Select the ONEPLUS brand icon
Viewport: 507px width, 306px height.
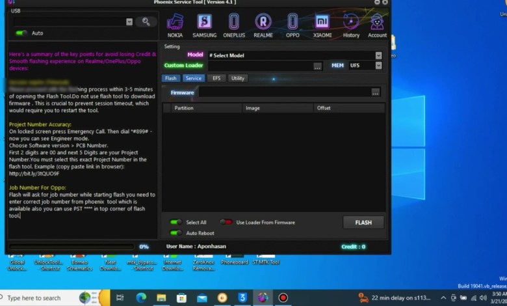point(234,25)
